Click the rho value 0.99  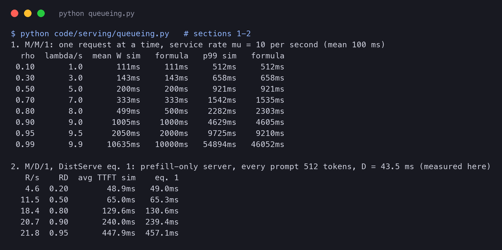pos(25,144)
